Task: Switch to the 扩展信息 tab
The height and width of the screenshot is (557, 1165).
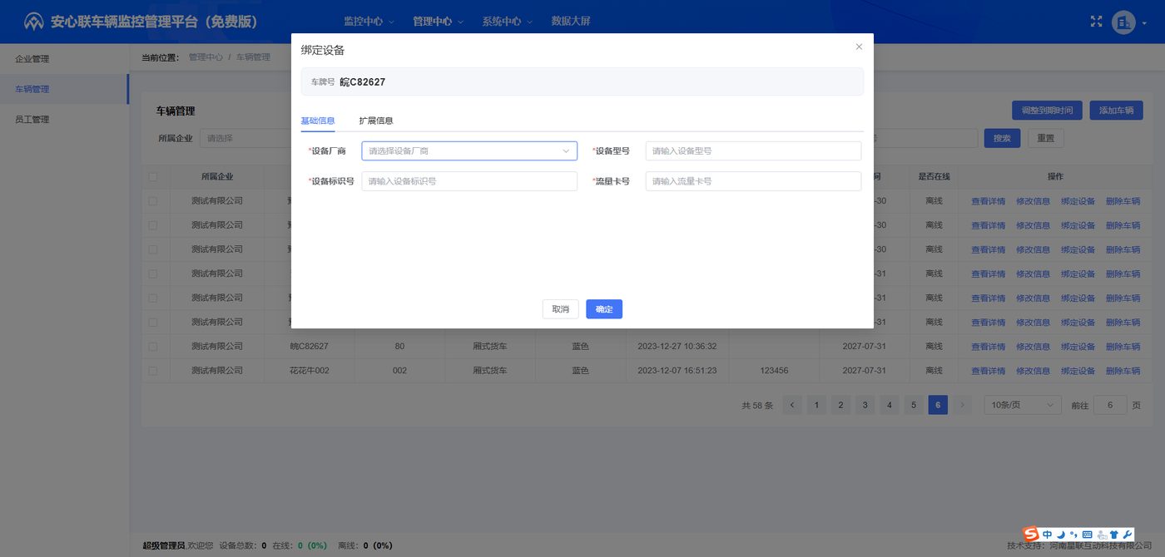Action: click(x=376, y=121)
